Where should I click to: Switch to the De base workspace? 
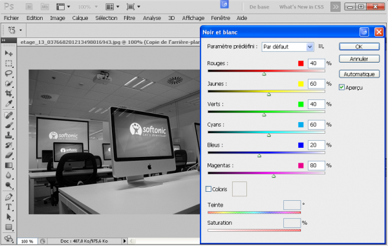(x=259, y=7)
